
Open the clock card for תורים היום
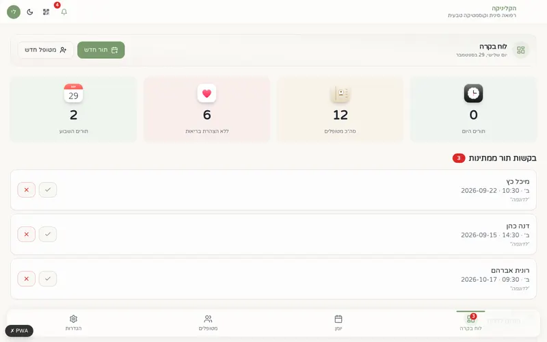473,109
